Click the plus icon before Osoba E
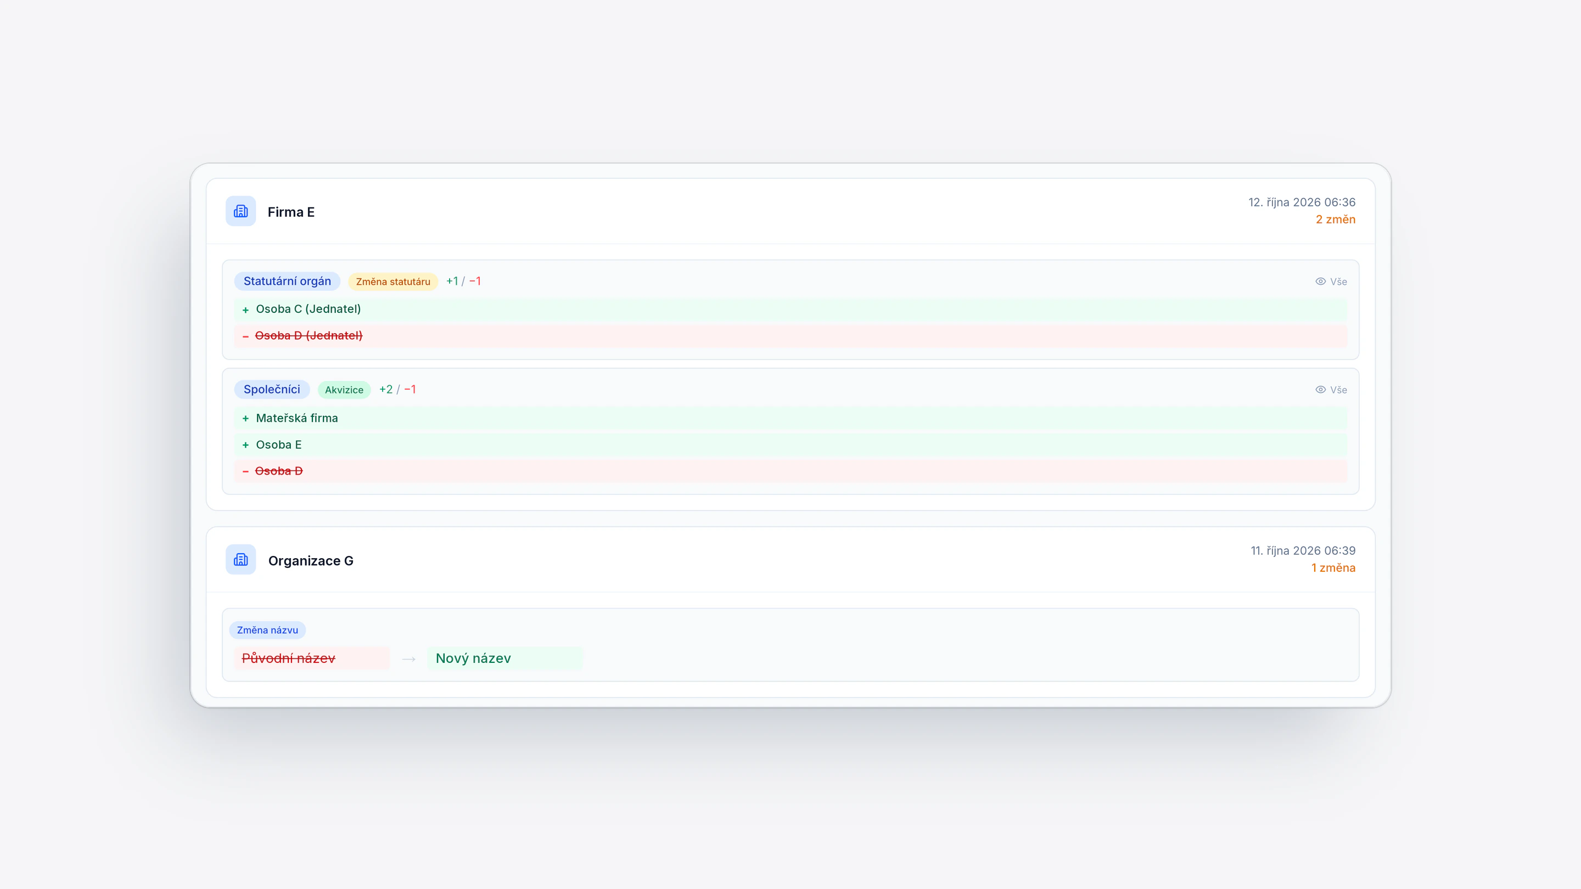The width and height of the screenshot is (1581, 889). (x=245, y=445)
